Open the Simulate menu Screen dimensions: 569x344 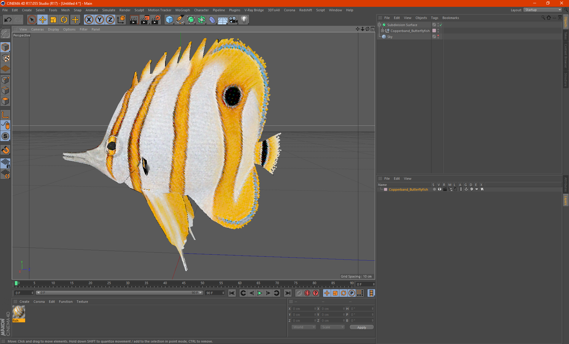(x=108, y=10)
